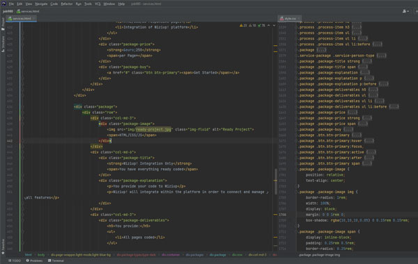The width and height of the screenshot is (418, 264).
Task: Open the user account dropdown icon
Action: [x=405, y=11]
